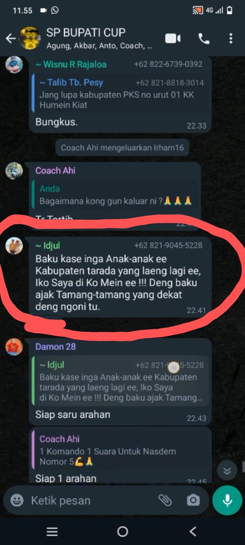Start a voice call with phone icon
Screen dimensions: 245x545
(x=204, y=38)
